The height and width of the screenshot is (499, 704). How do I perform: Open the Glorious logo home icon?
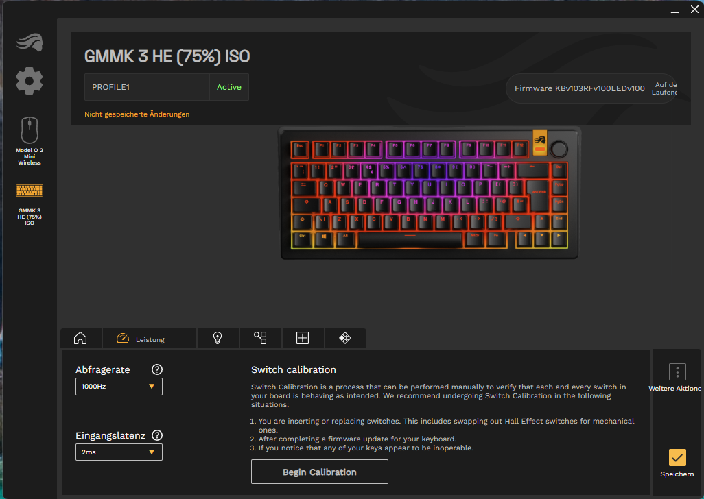tap(30, 42)
